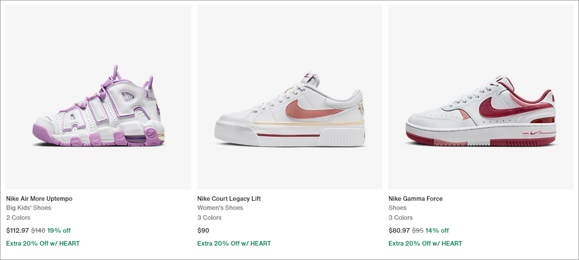Click the $90 price of Court Legacy Lift
Image resolution: width=579 pixels, height=260 pixels.
(203, 231)
